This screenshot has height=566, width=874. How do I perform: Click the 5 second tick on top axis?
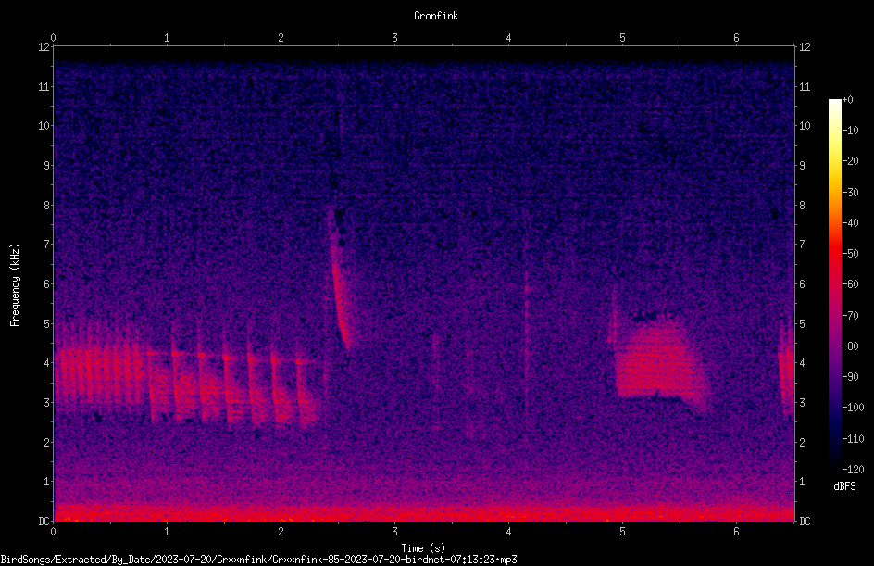tap(622, 38)
